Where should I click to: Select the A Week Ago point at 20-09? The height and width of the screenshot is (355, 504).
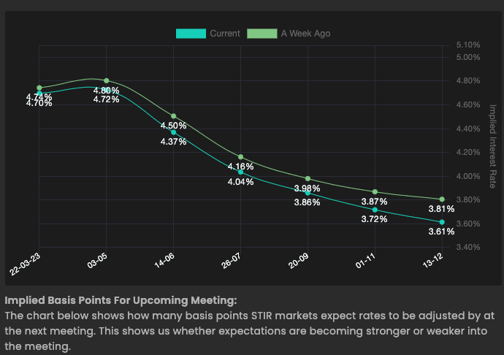[308, 178]
